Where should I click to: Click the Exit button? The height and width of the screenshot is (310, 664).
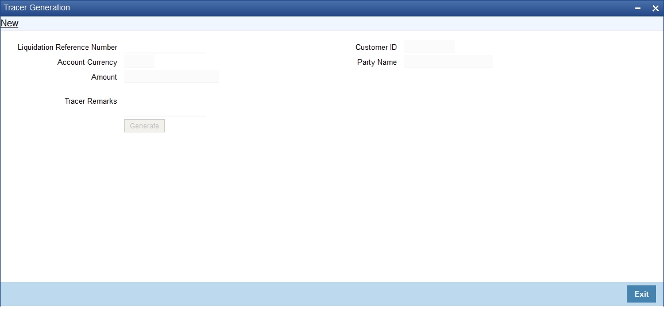(x=641, y=294)
